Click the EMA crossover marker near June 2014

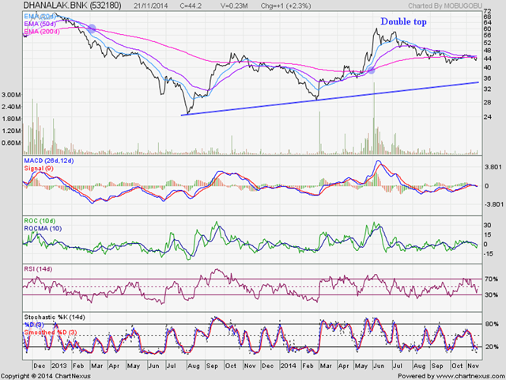371,70
